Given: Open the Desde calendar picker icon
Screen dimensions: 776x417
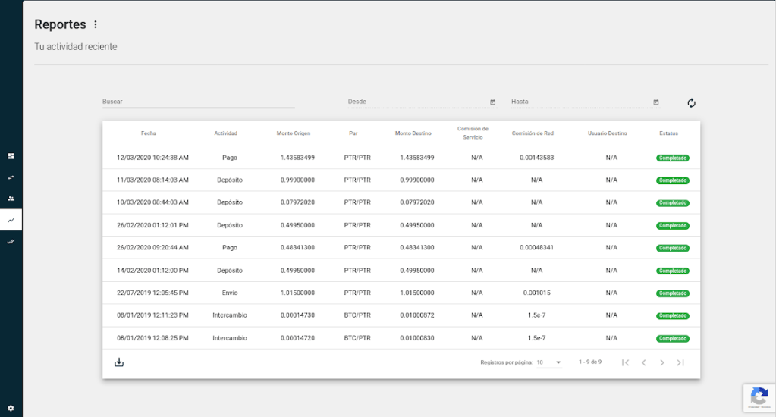Looking at the screenshot, I should point(492,102).
